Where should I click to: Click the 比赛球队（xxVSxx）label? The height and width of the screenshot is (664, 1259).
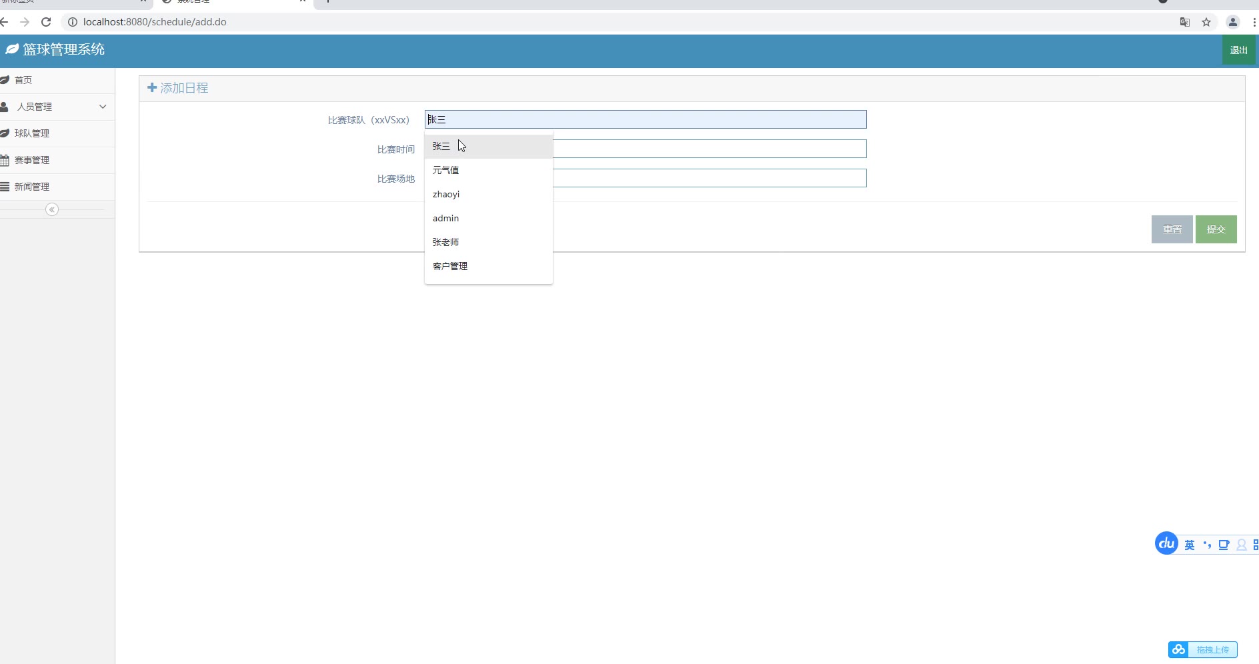[369, 120]
